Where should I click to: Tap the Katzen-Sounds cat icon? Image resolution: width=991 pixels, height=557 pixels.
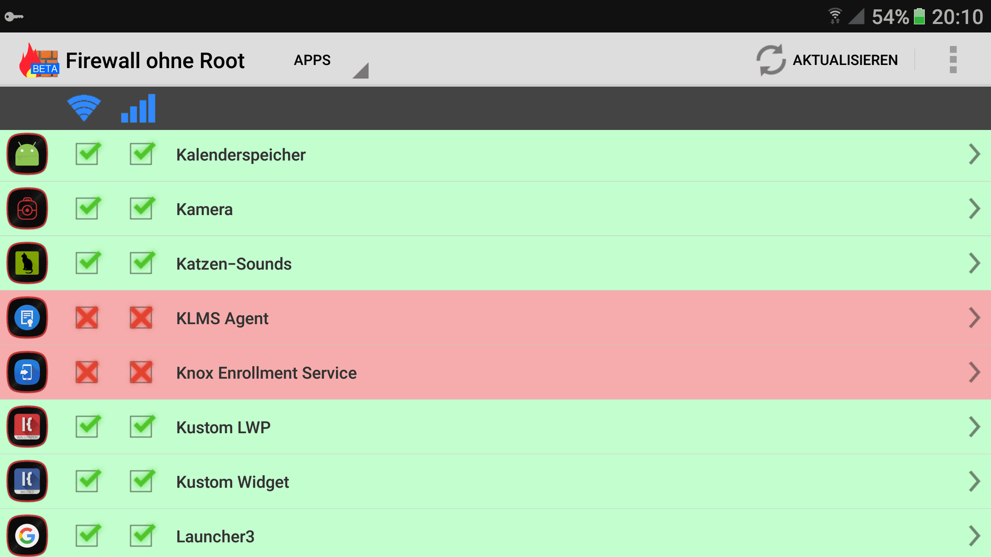click(27, 264)
